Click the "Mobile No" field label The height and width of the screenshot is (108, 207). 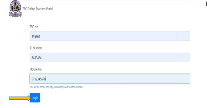pyautogui.click(x=36, y=69)
